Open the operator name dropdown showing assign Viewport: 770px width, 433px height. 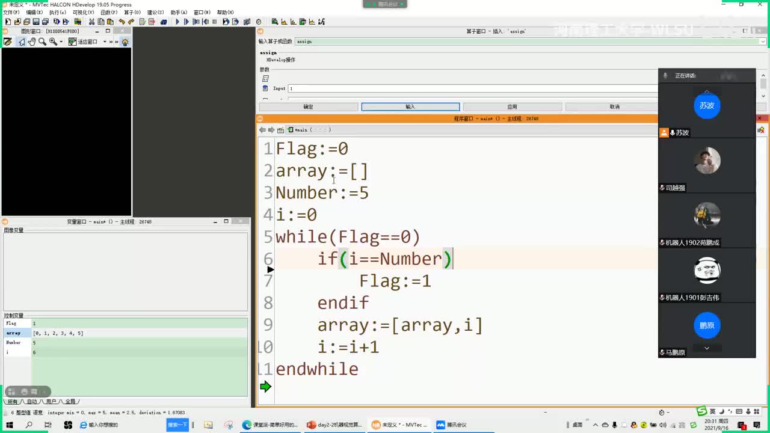pos(763,41)
